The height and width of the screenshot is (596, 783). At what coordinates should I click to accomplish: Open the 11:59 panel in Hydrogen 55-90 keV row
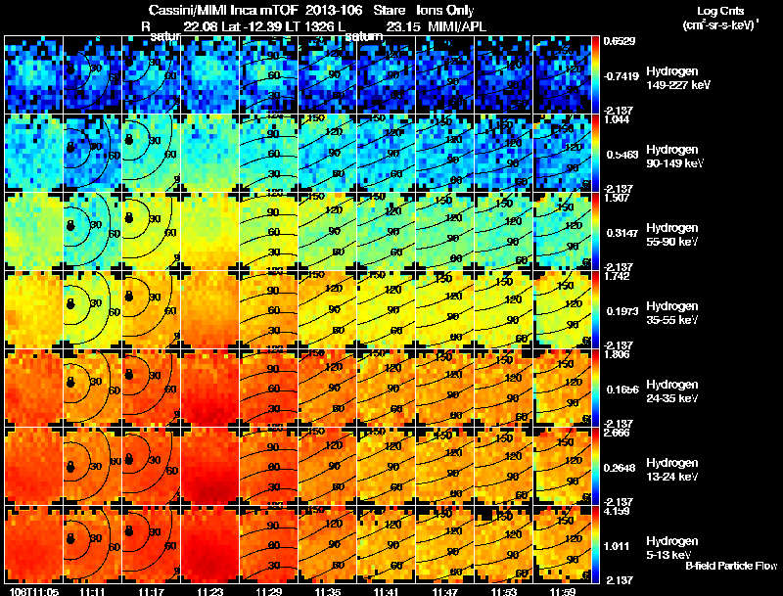pyautogui.click(x=562, y=232)
